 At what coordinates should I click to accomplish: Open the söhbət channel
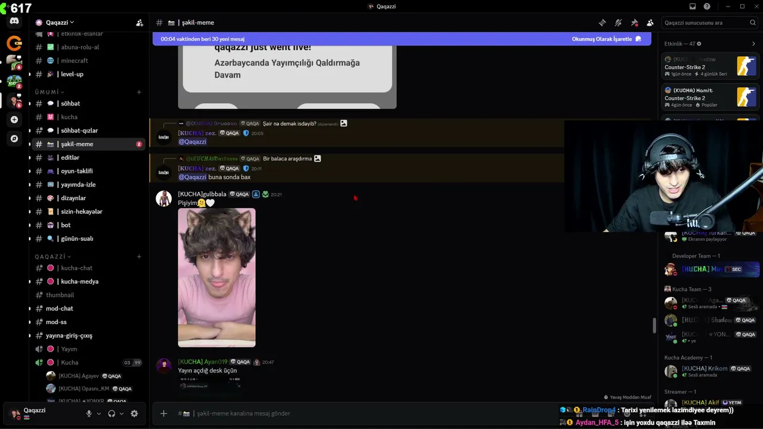88,104
